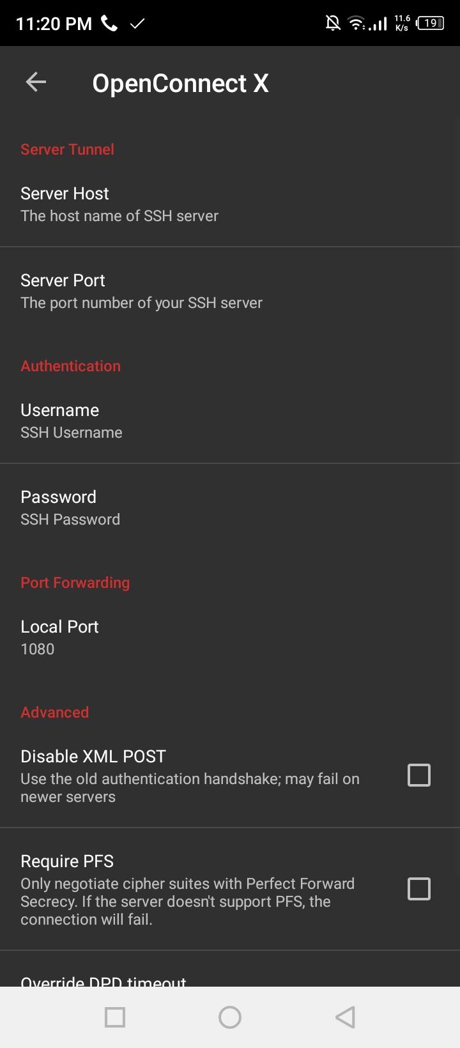Screen dimensions: 460x1048
Task: Edit the SSH Username entry
Action: pos(230,420)
